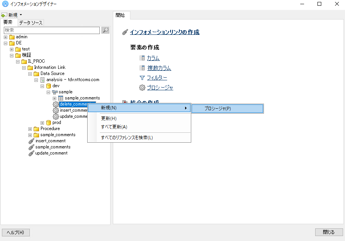Choose すべてのリファレンスを検索(L) menu item

[x=139, y=138]
